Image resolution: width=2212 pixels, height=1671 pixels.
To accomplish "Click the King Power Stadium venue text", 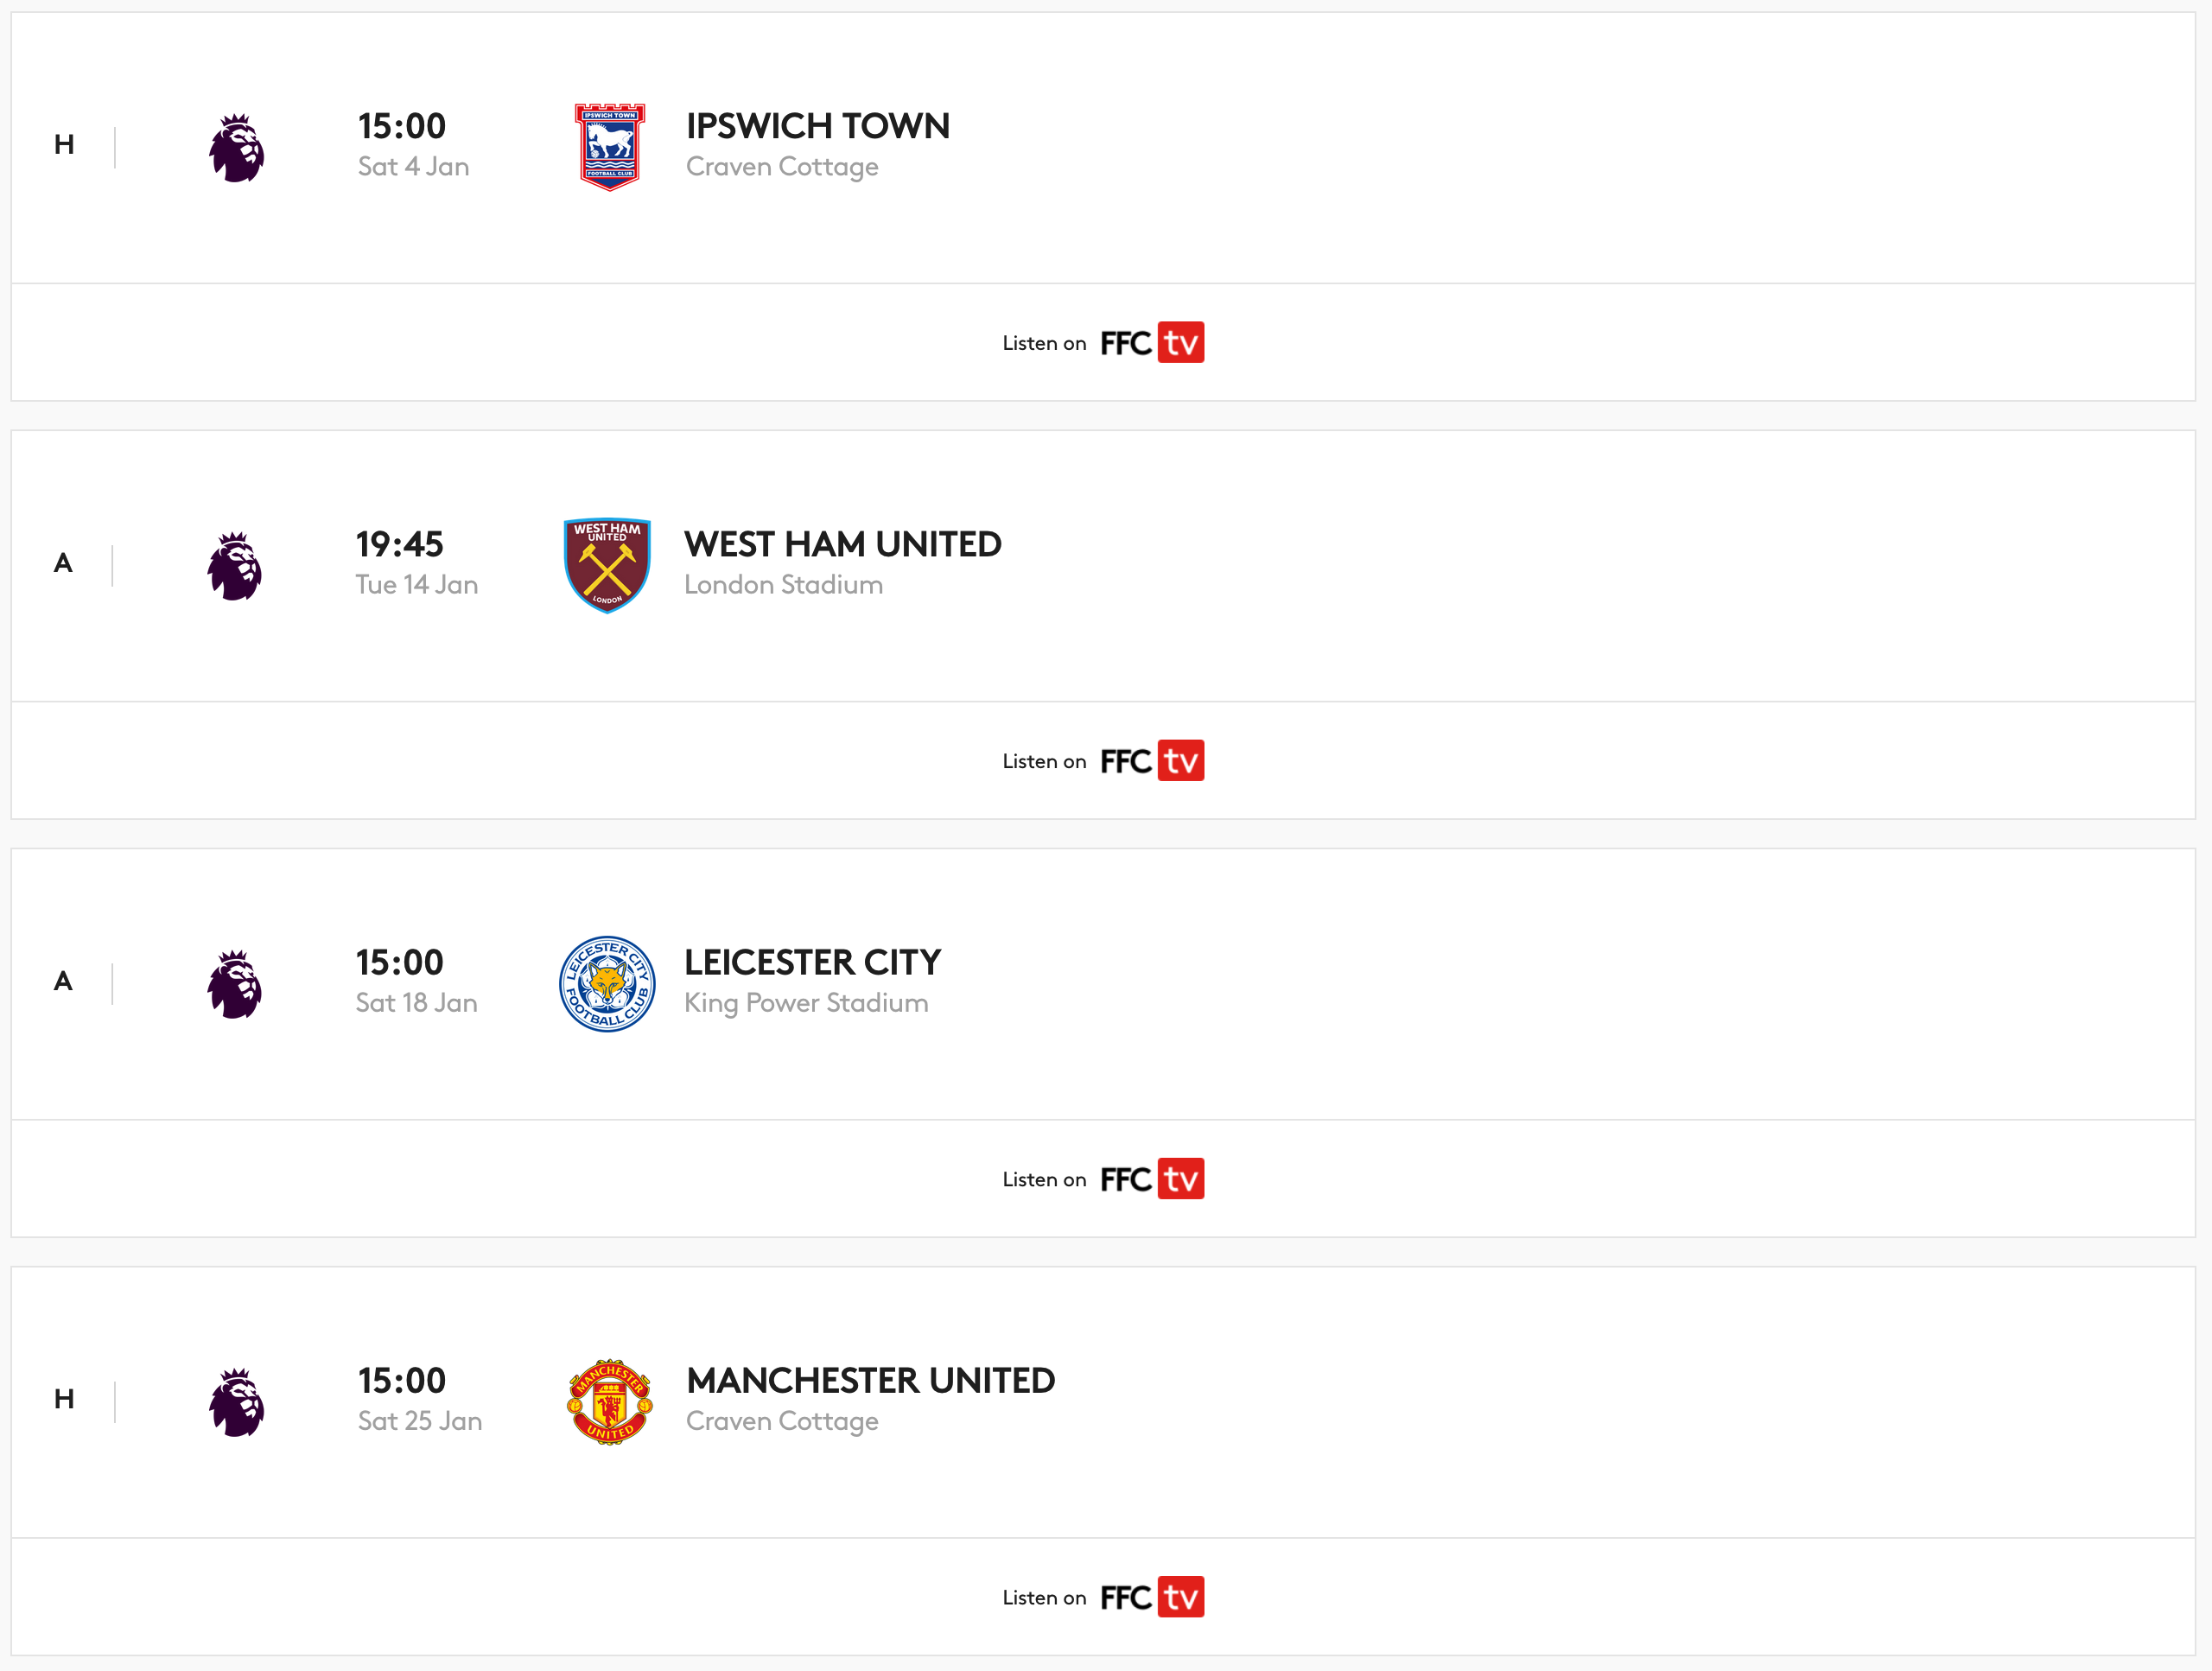I will tap(806, 1003).
